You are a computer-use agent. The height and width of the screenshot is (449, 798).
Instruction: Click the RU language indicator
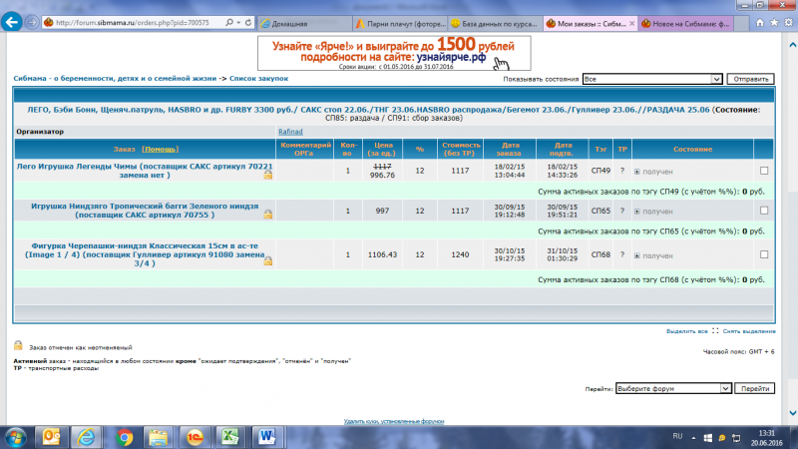(677, 436)
